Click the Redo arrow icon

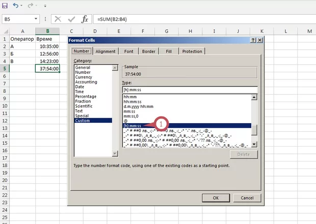pos(30,6)
